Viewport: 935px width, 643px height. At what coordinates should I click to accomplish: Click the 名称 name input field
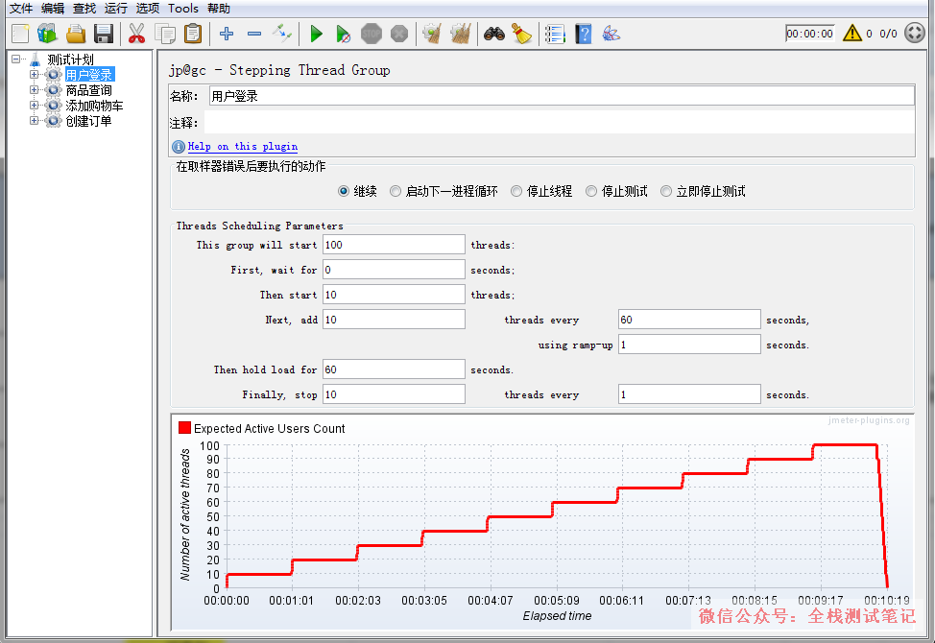[562, 96]
